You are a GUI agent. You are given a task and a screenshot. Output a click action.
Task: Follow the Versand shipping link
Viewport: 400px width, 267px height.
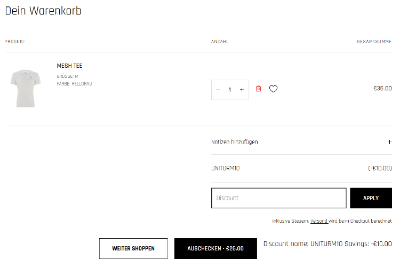click(x=319, y=221)
